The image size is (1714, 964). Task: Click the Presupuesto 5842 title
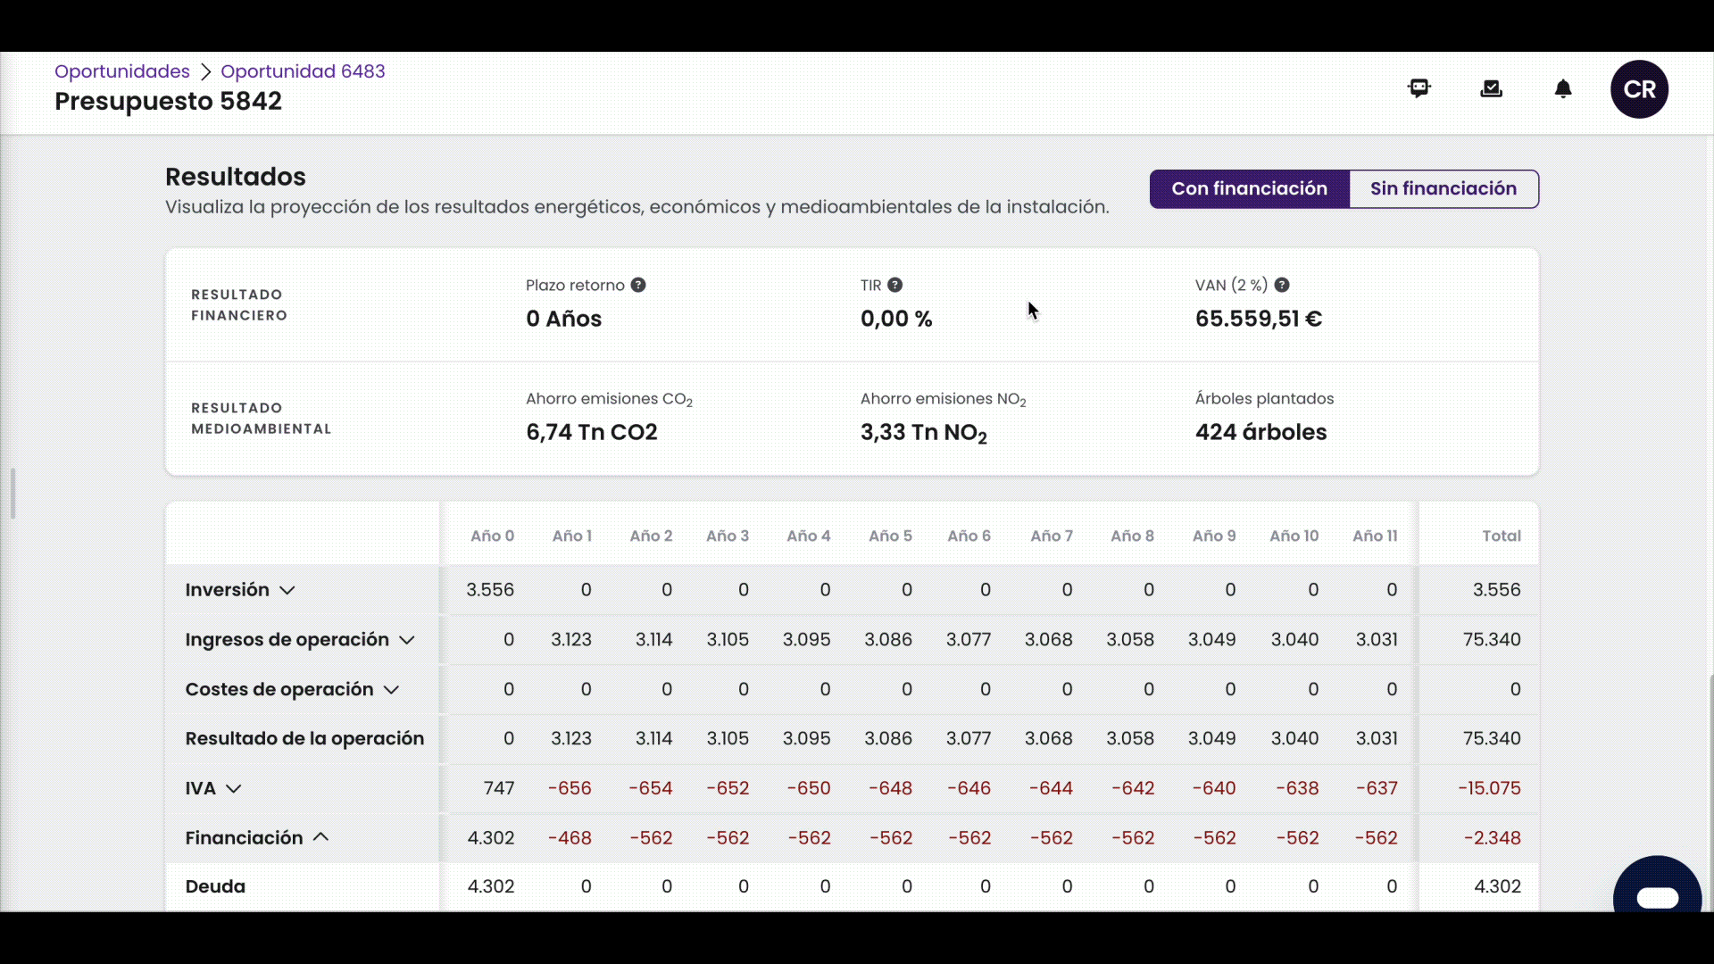(x=168, y=101)
